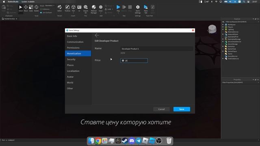Click the Paste clipboard icon
Image resolution: width=260 pixels, height=146 pixels.
4,8
